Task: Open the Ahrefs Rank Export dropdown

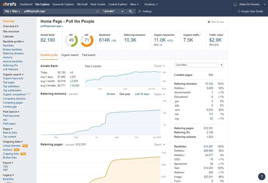Action: click(159, 66)
